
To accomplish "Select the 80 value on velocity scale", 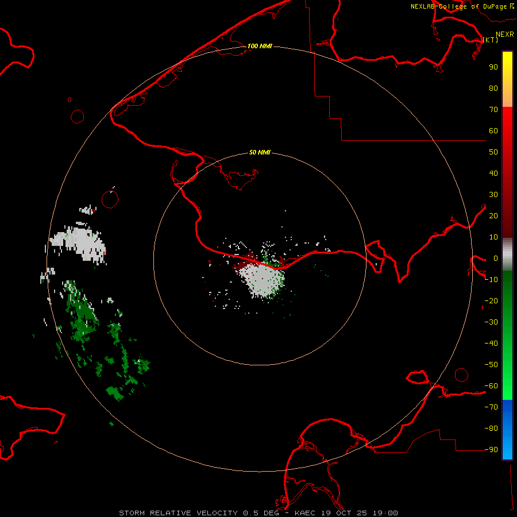I will pyautogui.click(x=493, y=88).
